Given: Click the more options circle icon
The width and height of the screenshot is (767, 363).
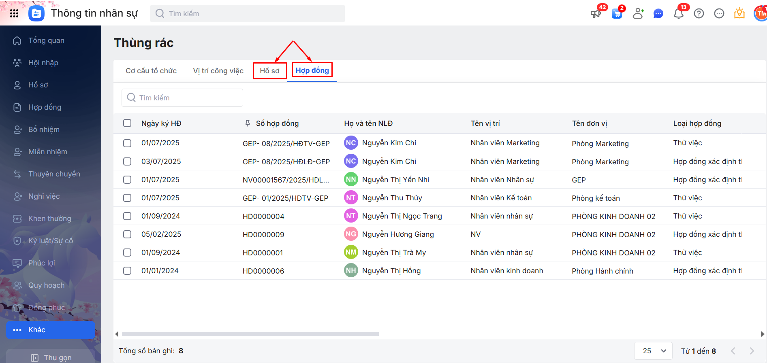Looking at the screenshot, I should coord(719,14).
